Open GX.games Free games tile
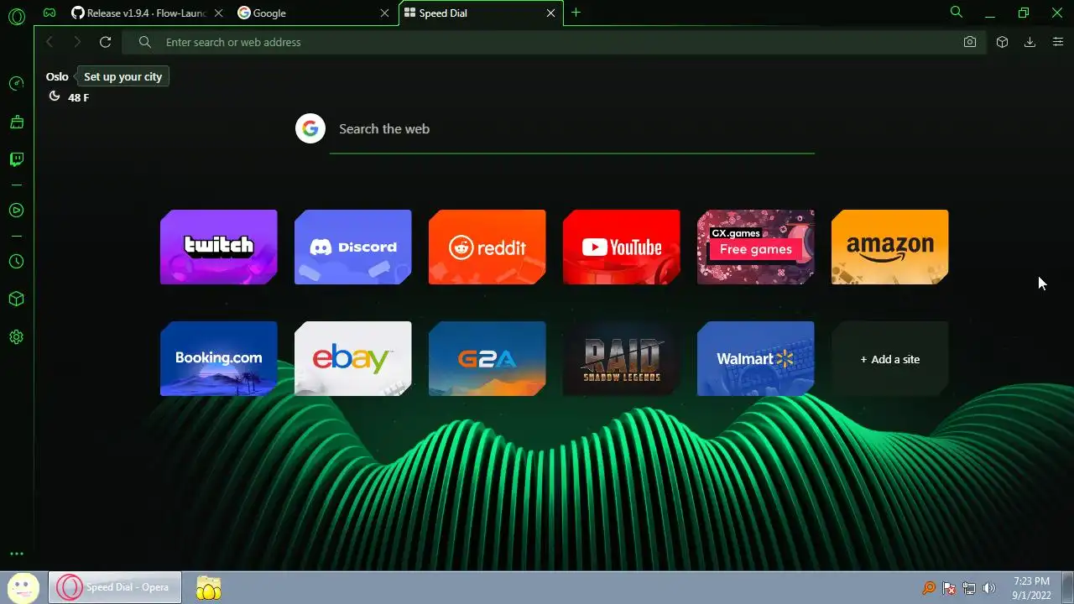 click(x=755, y=247)
